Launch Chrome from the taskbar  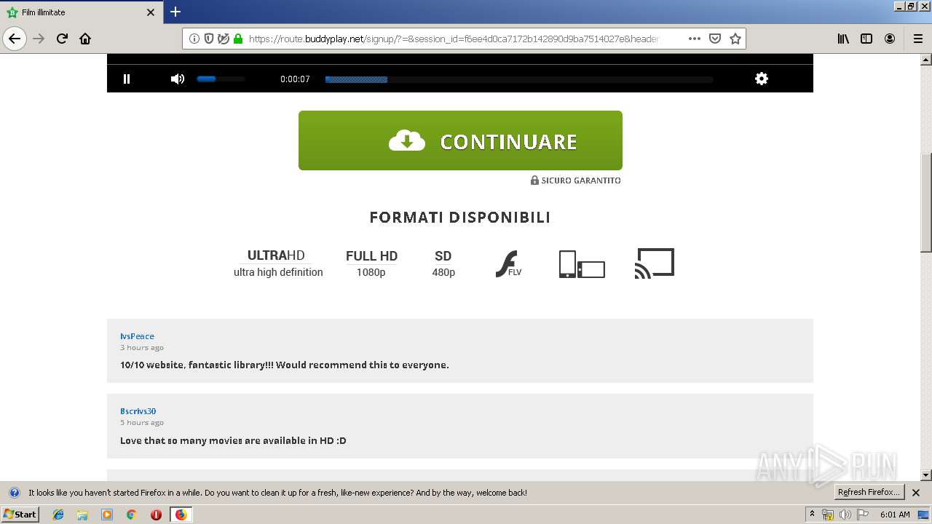pos(131,515)
